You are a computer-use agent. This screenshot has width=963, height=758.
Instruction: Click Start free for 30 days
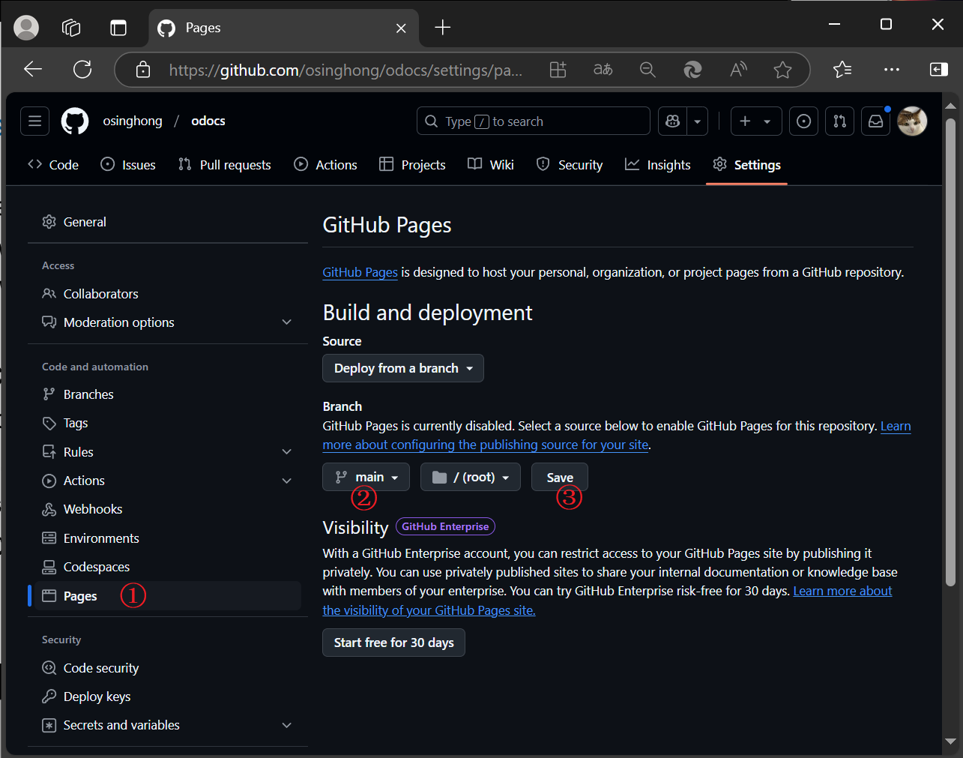(x=393, y=643)
